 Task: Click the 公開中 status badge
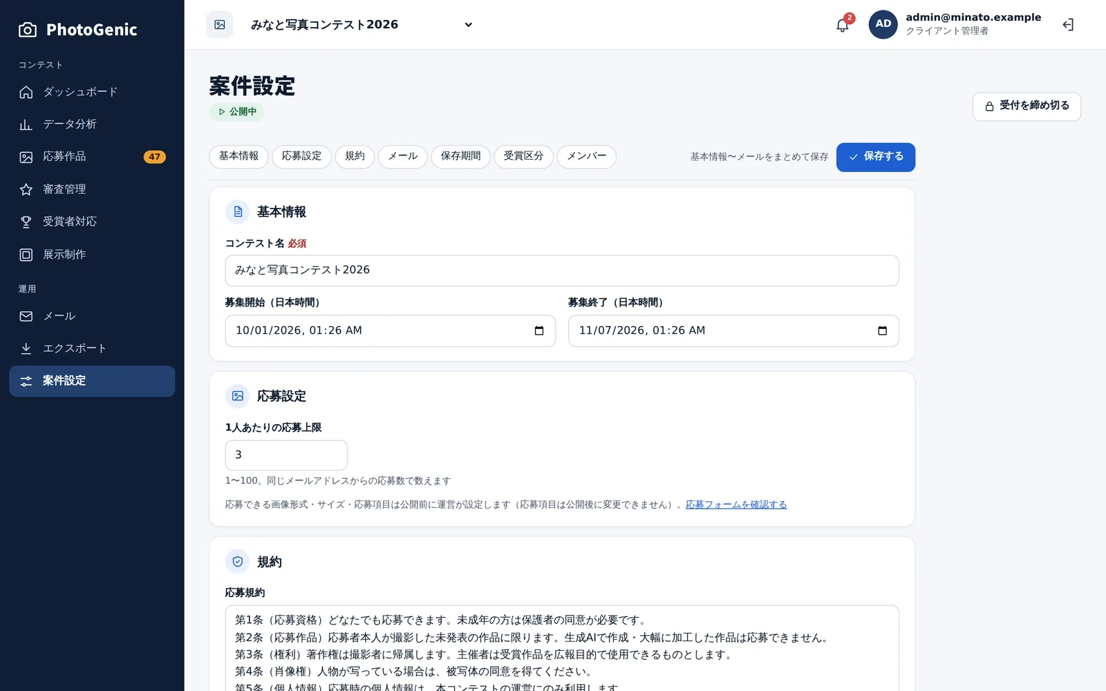point(237,111)
